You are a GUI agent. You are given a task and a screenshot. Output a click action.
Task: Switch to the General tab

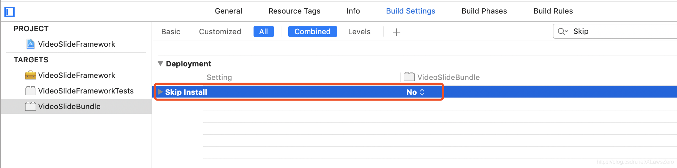pos(228,11)
